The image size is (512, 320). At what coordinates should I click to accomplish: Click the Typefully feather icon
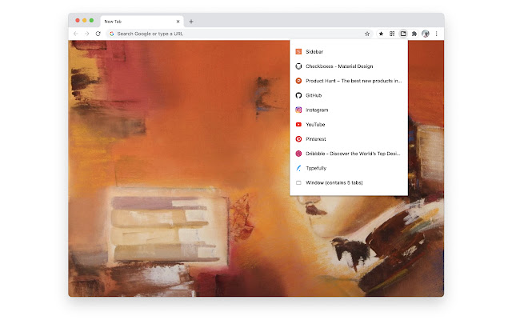click(x=298, y=168)
